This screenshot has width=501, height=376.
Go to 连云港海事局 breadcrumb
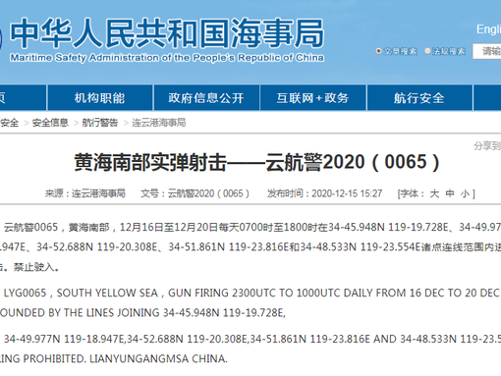(159, 123)
